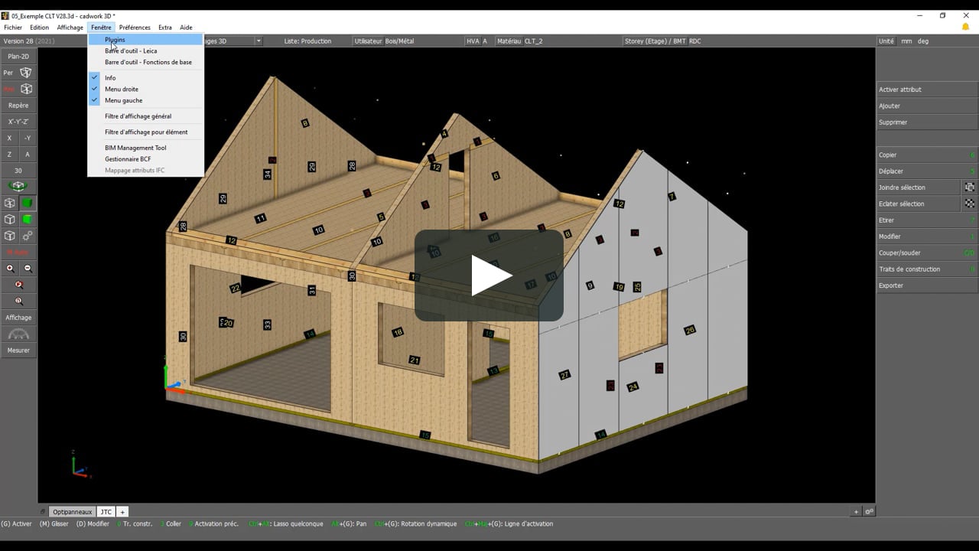Open the Préférences menu

(x=135, y=28)
